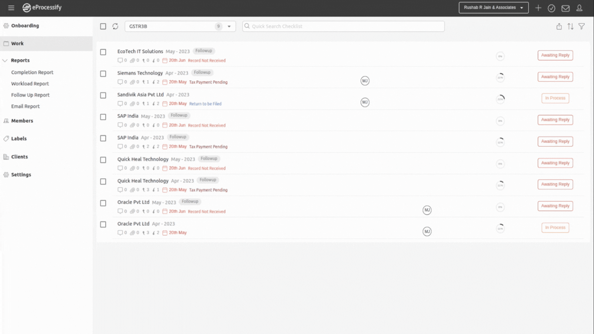Check the EcoTech IT Solutions row checkbox

coord(103,52)
